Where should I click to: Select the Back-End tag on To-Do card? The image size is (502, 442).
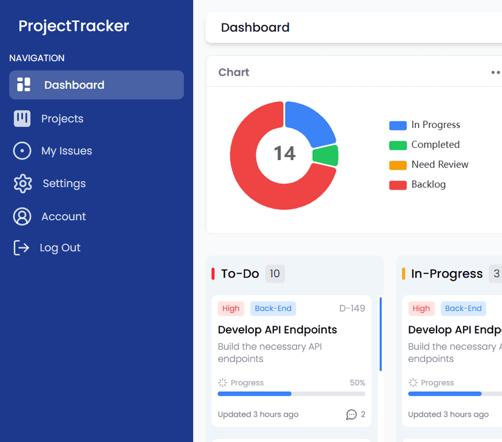(x=273, y=309)
